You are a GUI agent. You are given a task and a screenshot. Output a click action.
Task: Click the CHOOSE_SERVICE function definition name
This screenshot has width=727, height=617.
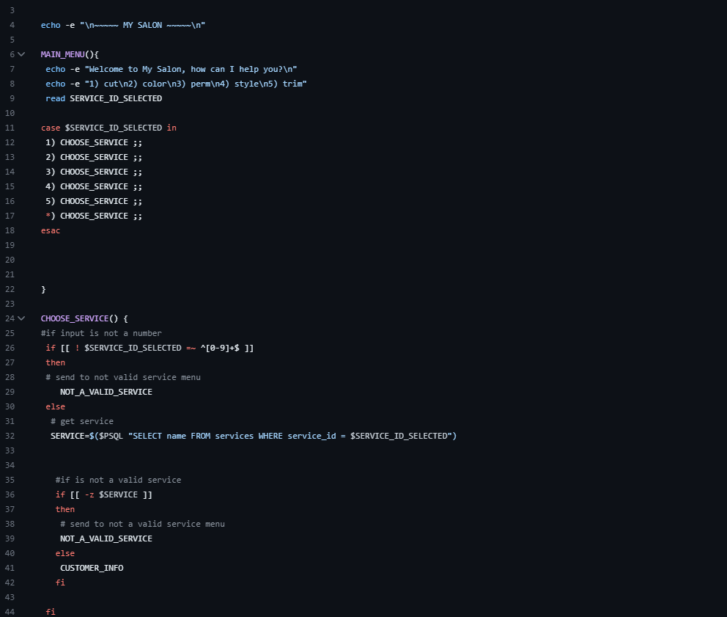point(74,318)
